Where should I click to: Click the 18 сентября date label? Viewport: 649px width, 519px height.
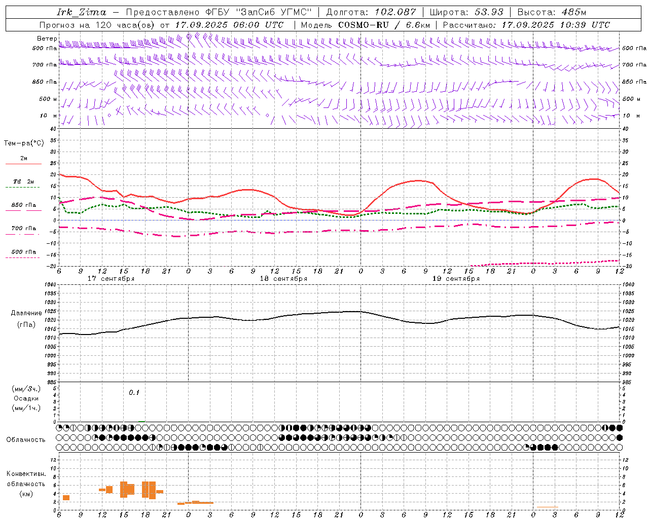click(x=283, y=279)
